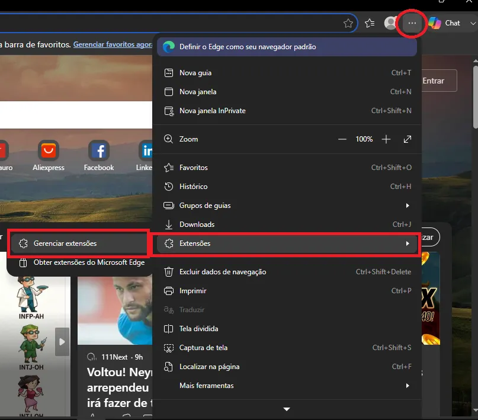Click the Obter extensões store bag icon

click(23, 262)
